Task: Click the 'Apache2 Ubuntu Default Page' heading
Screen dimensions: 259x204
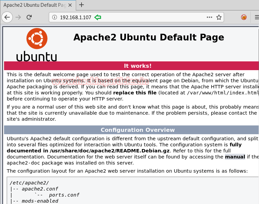Action: pos(149,37)
